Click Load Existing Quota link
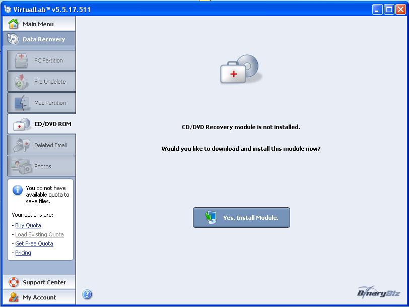The width and height of the screenshot is (409, 307). (39, 234)
